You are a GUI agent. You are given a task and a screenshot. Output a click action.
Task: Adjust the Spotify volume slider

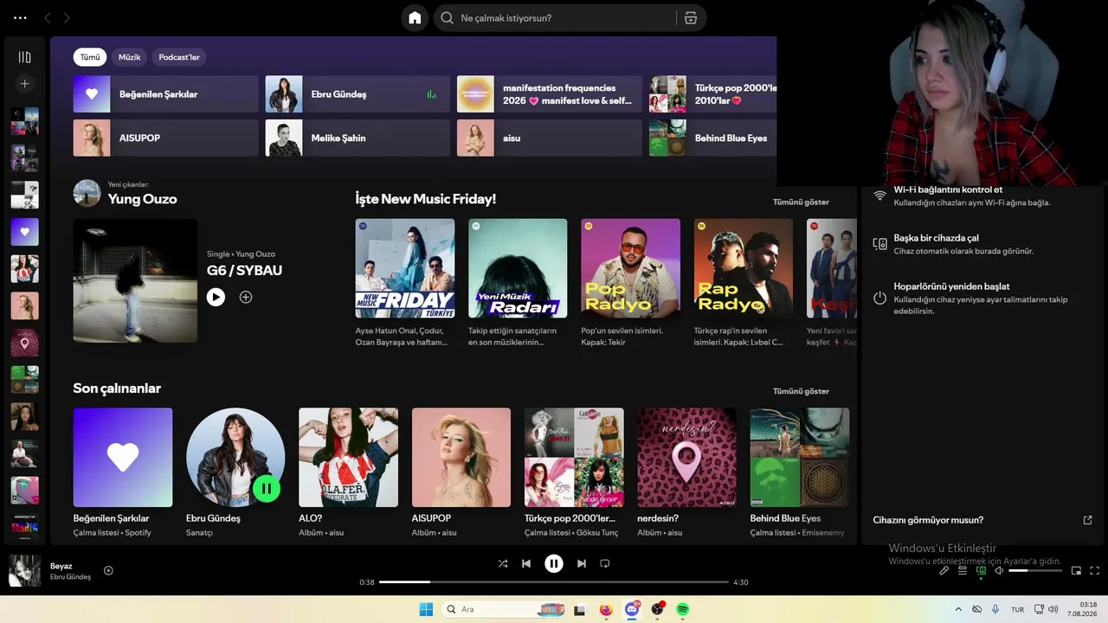(1035, 571)
